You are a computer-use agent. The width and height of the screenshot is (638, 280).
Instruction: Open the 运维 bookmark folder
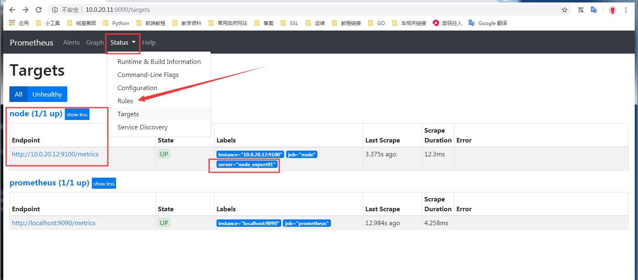click(x=315, y=23)
